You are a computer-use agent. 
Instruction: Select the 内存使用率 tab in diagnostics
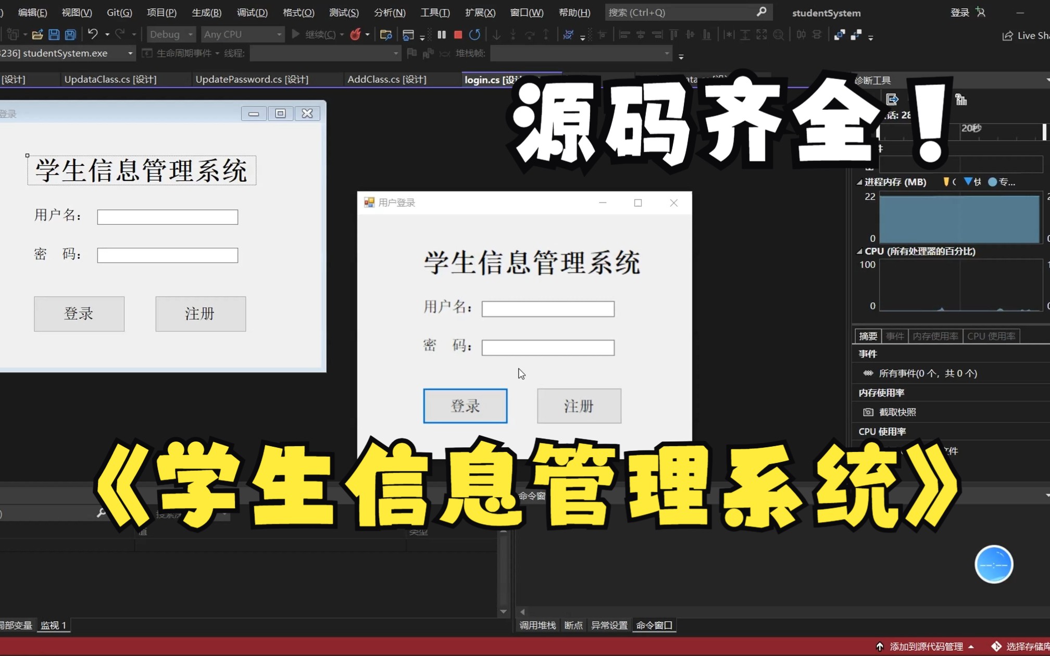pos(935,336)
